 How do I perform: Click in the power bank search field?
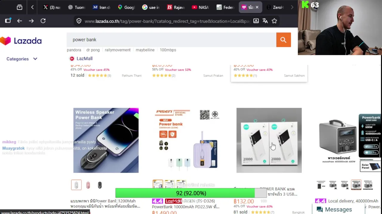(x=172, y=40)
